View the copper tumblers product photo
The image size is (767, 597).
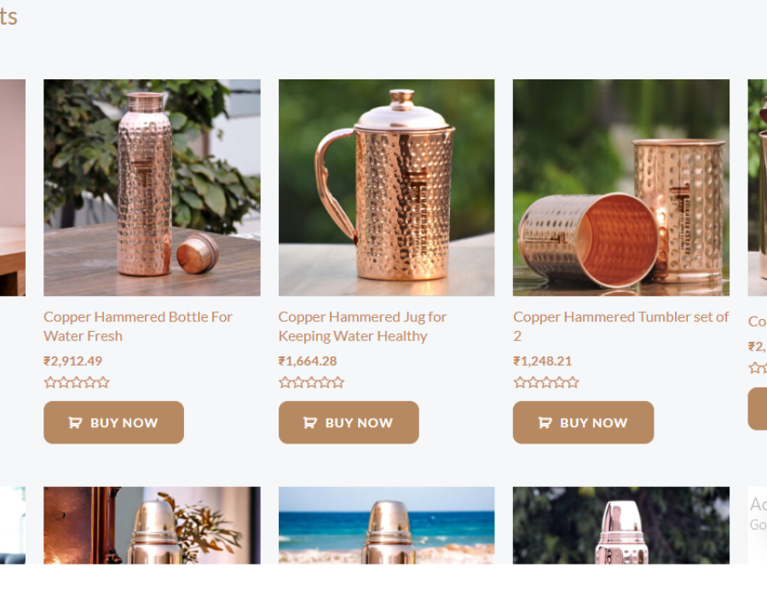pos(621,188)
